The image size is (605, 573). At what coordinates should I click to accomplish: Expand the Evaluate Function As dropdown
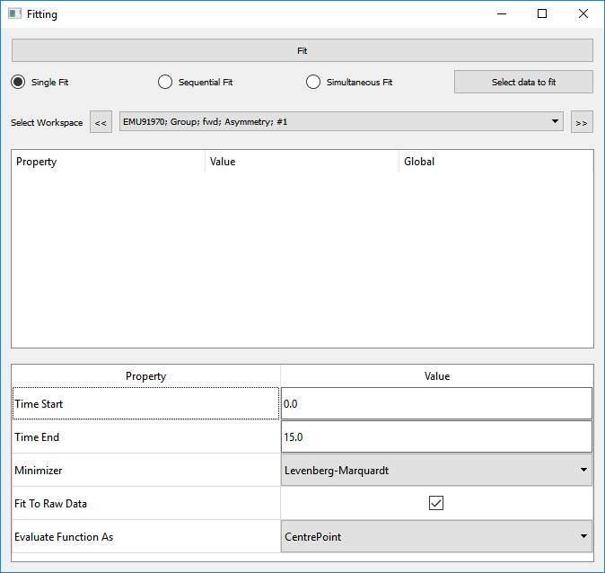click(x=436, y=537)
